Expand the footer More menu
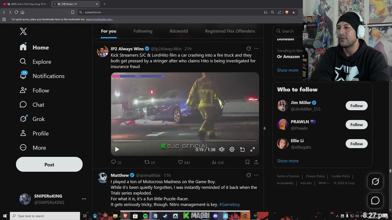 pos(324,183)
